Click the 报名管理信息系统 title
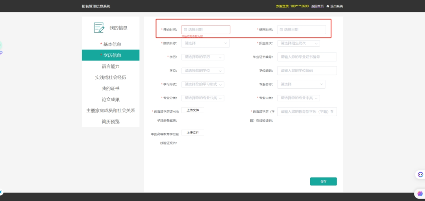Screen dimensions: 425x201 pos(96,6)
